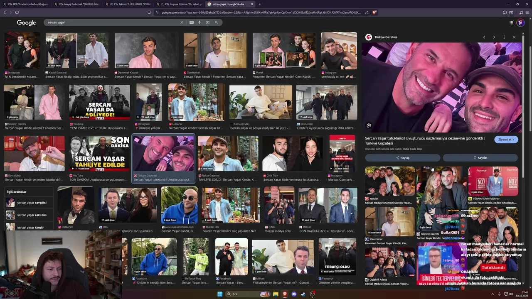Screen dimensions: 532x299
Task: Switch to 'X'te Asayiş Berkemal' tab
Action: click(77, 4)
